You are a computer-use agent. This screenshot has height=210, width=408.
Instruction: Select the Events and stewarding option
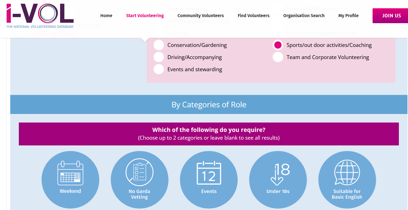[x=159, y=69]
